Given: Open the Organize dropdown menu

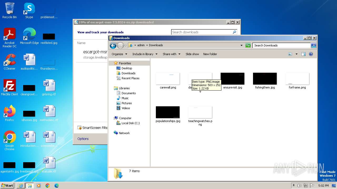Looking at the screenshot, I should [x=120, y=54].
